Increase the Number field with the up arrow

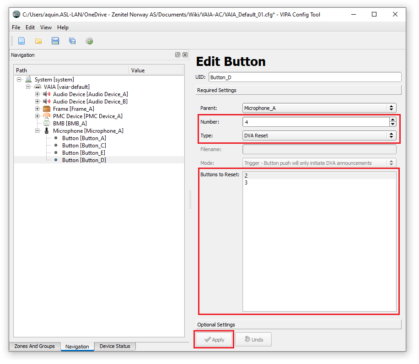(392, 120)
